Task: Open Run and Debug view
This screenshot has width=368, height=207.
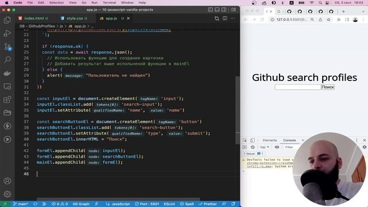Action: coord(7,33)
